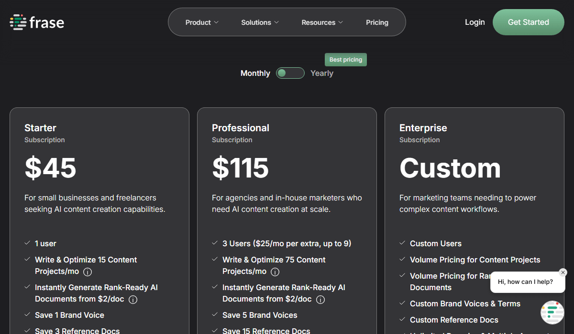The width and height of the screenshot is (574, 334).
Task: Click the Enterprise plan title
Action: coord(423,128)
